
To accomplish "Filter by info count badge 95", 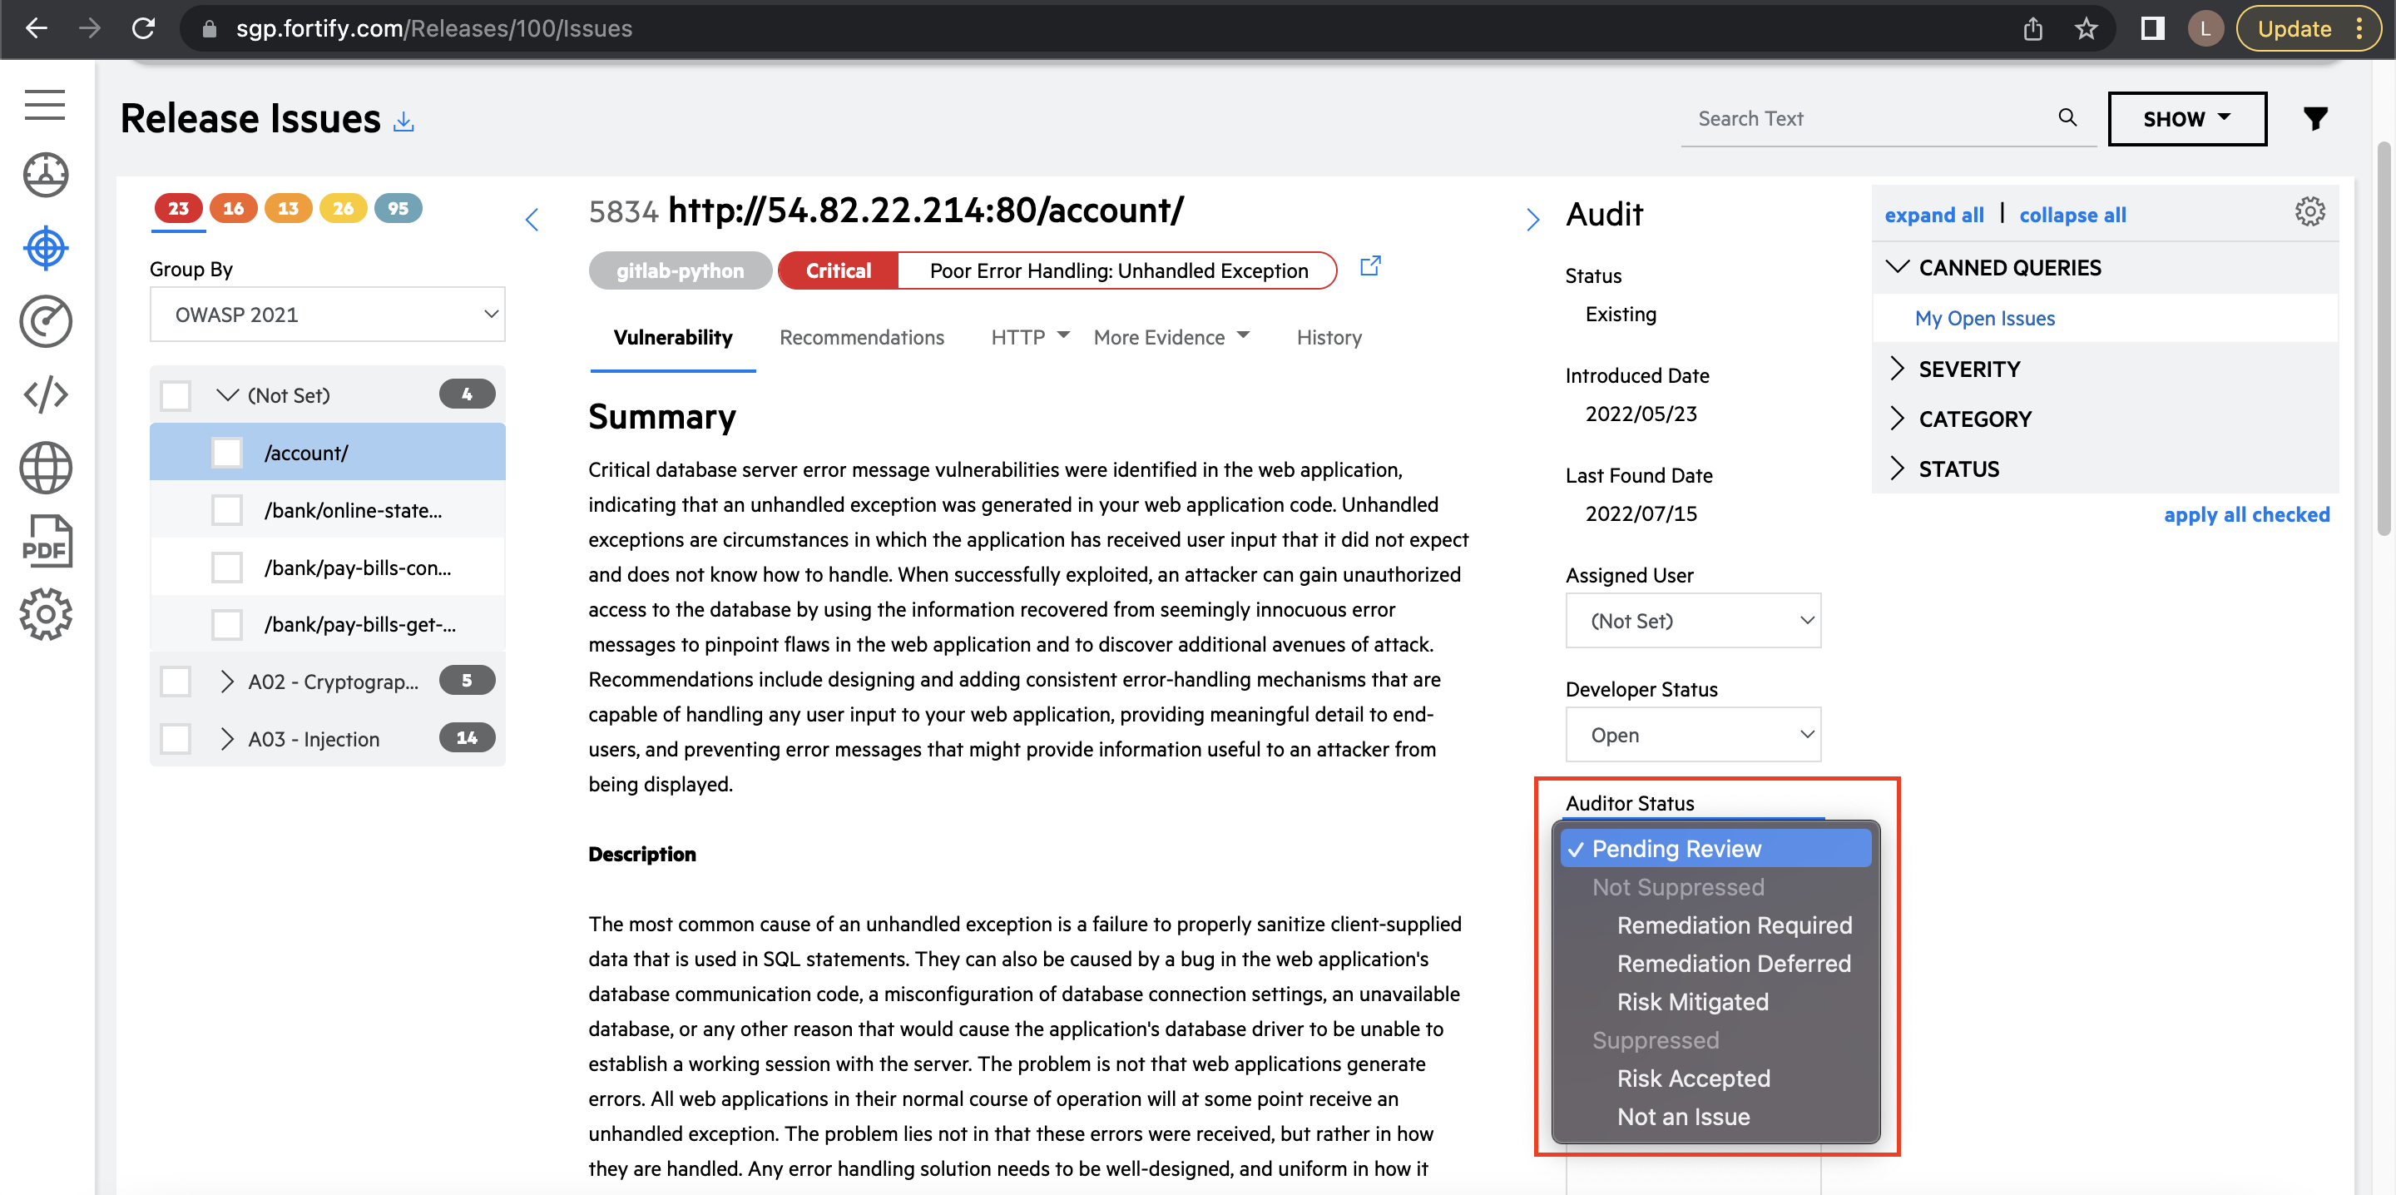I will click(399, 209).
